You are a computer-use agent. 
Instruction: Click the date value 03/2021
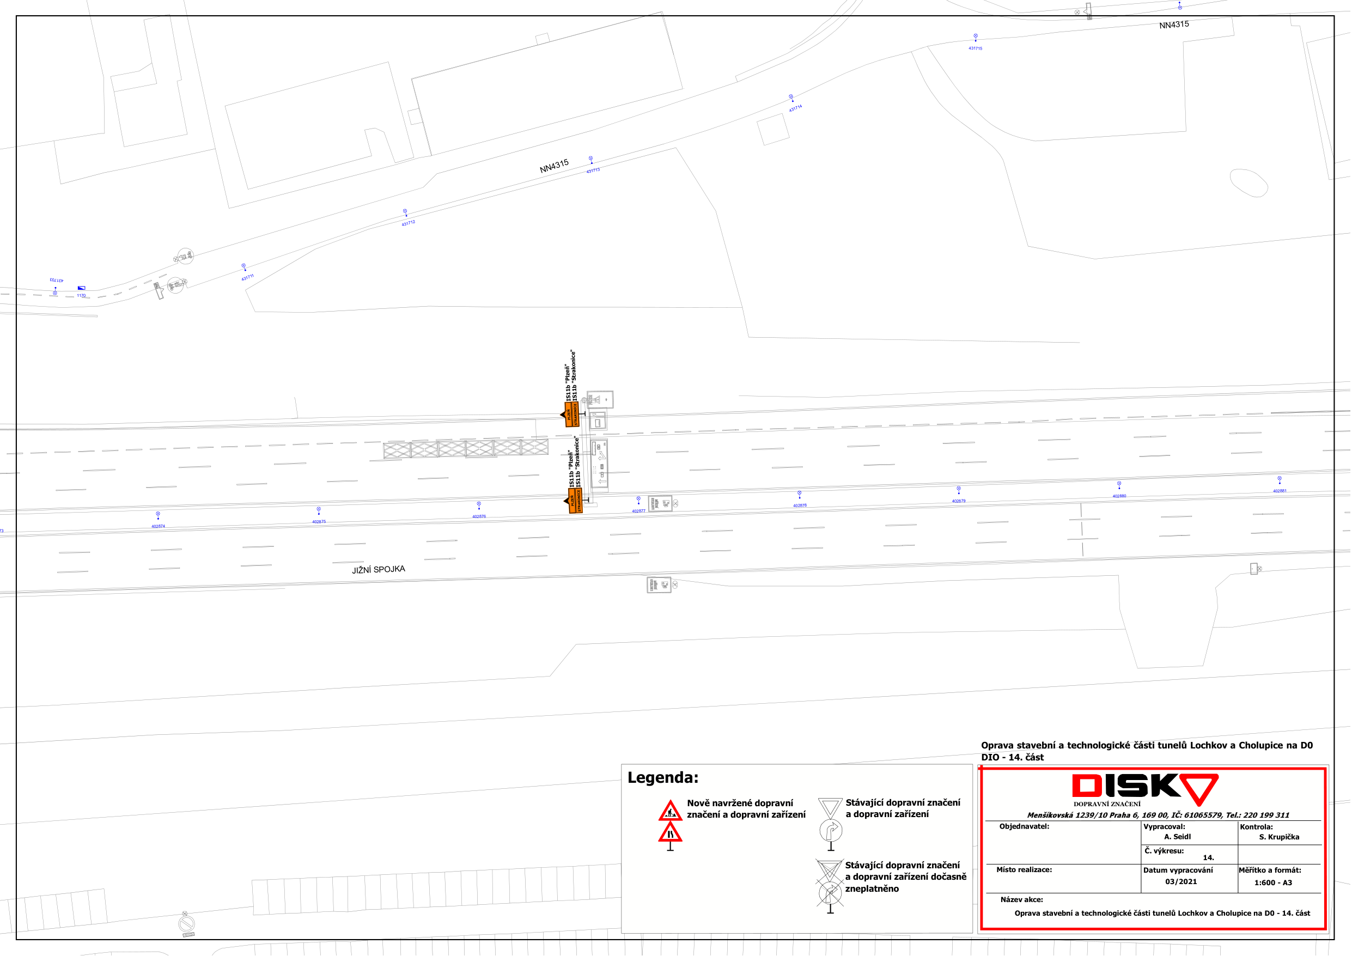pos(1180,882)
